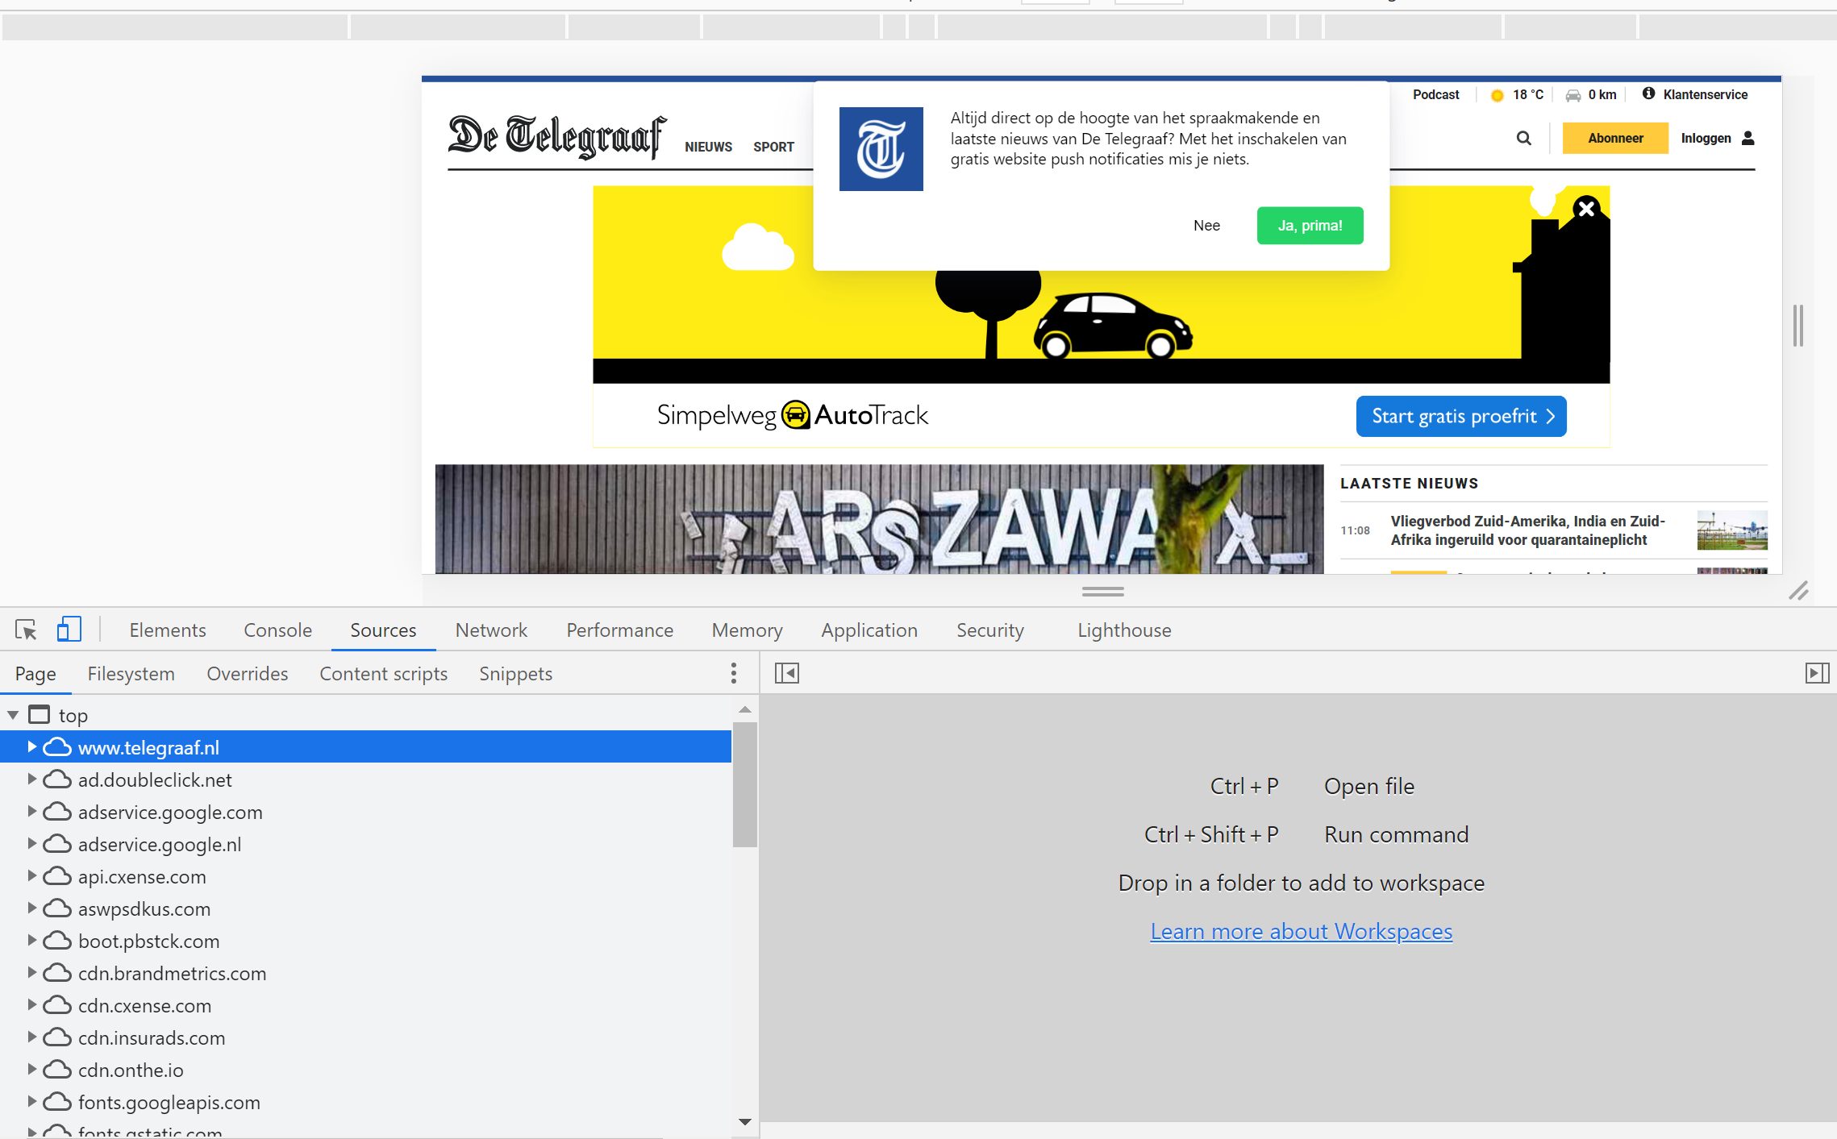Open Learn more about Workspaces link
Viewport: 1837px width, 1139px height.
[1301, 932]
